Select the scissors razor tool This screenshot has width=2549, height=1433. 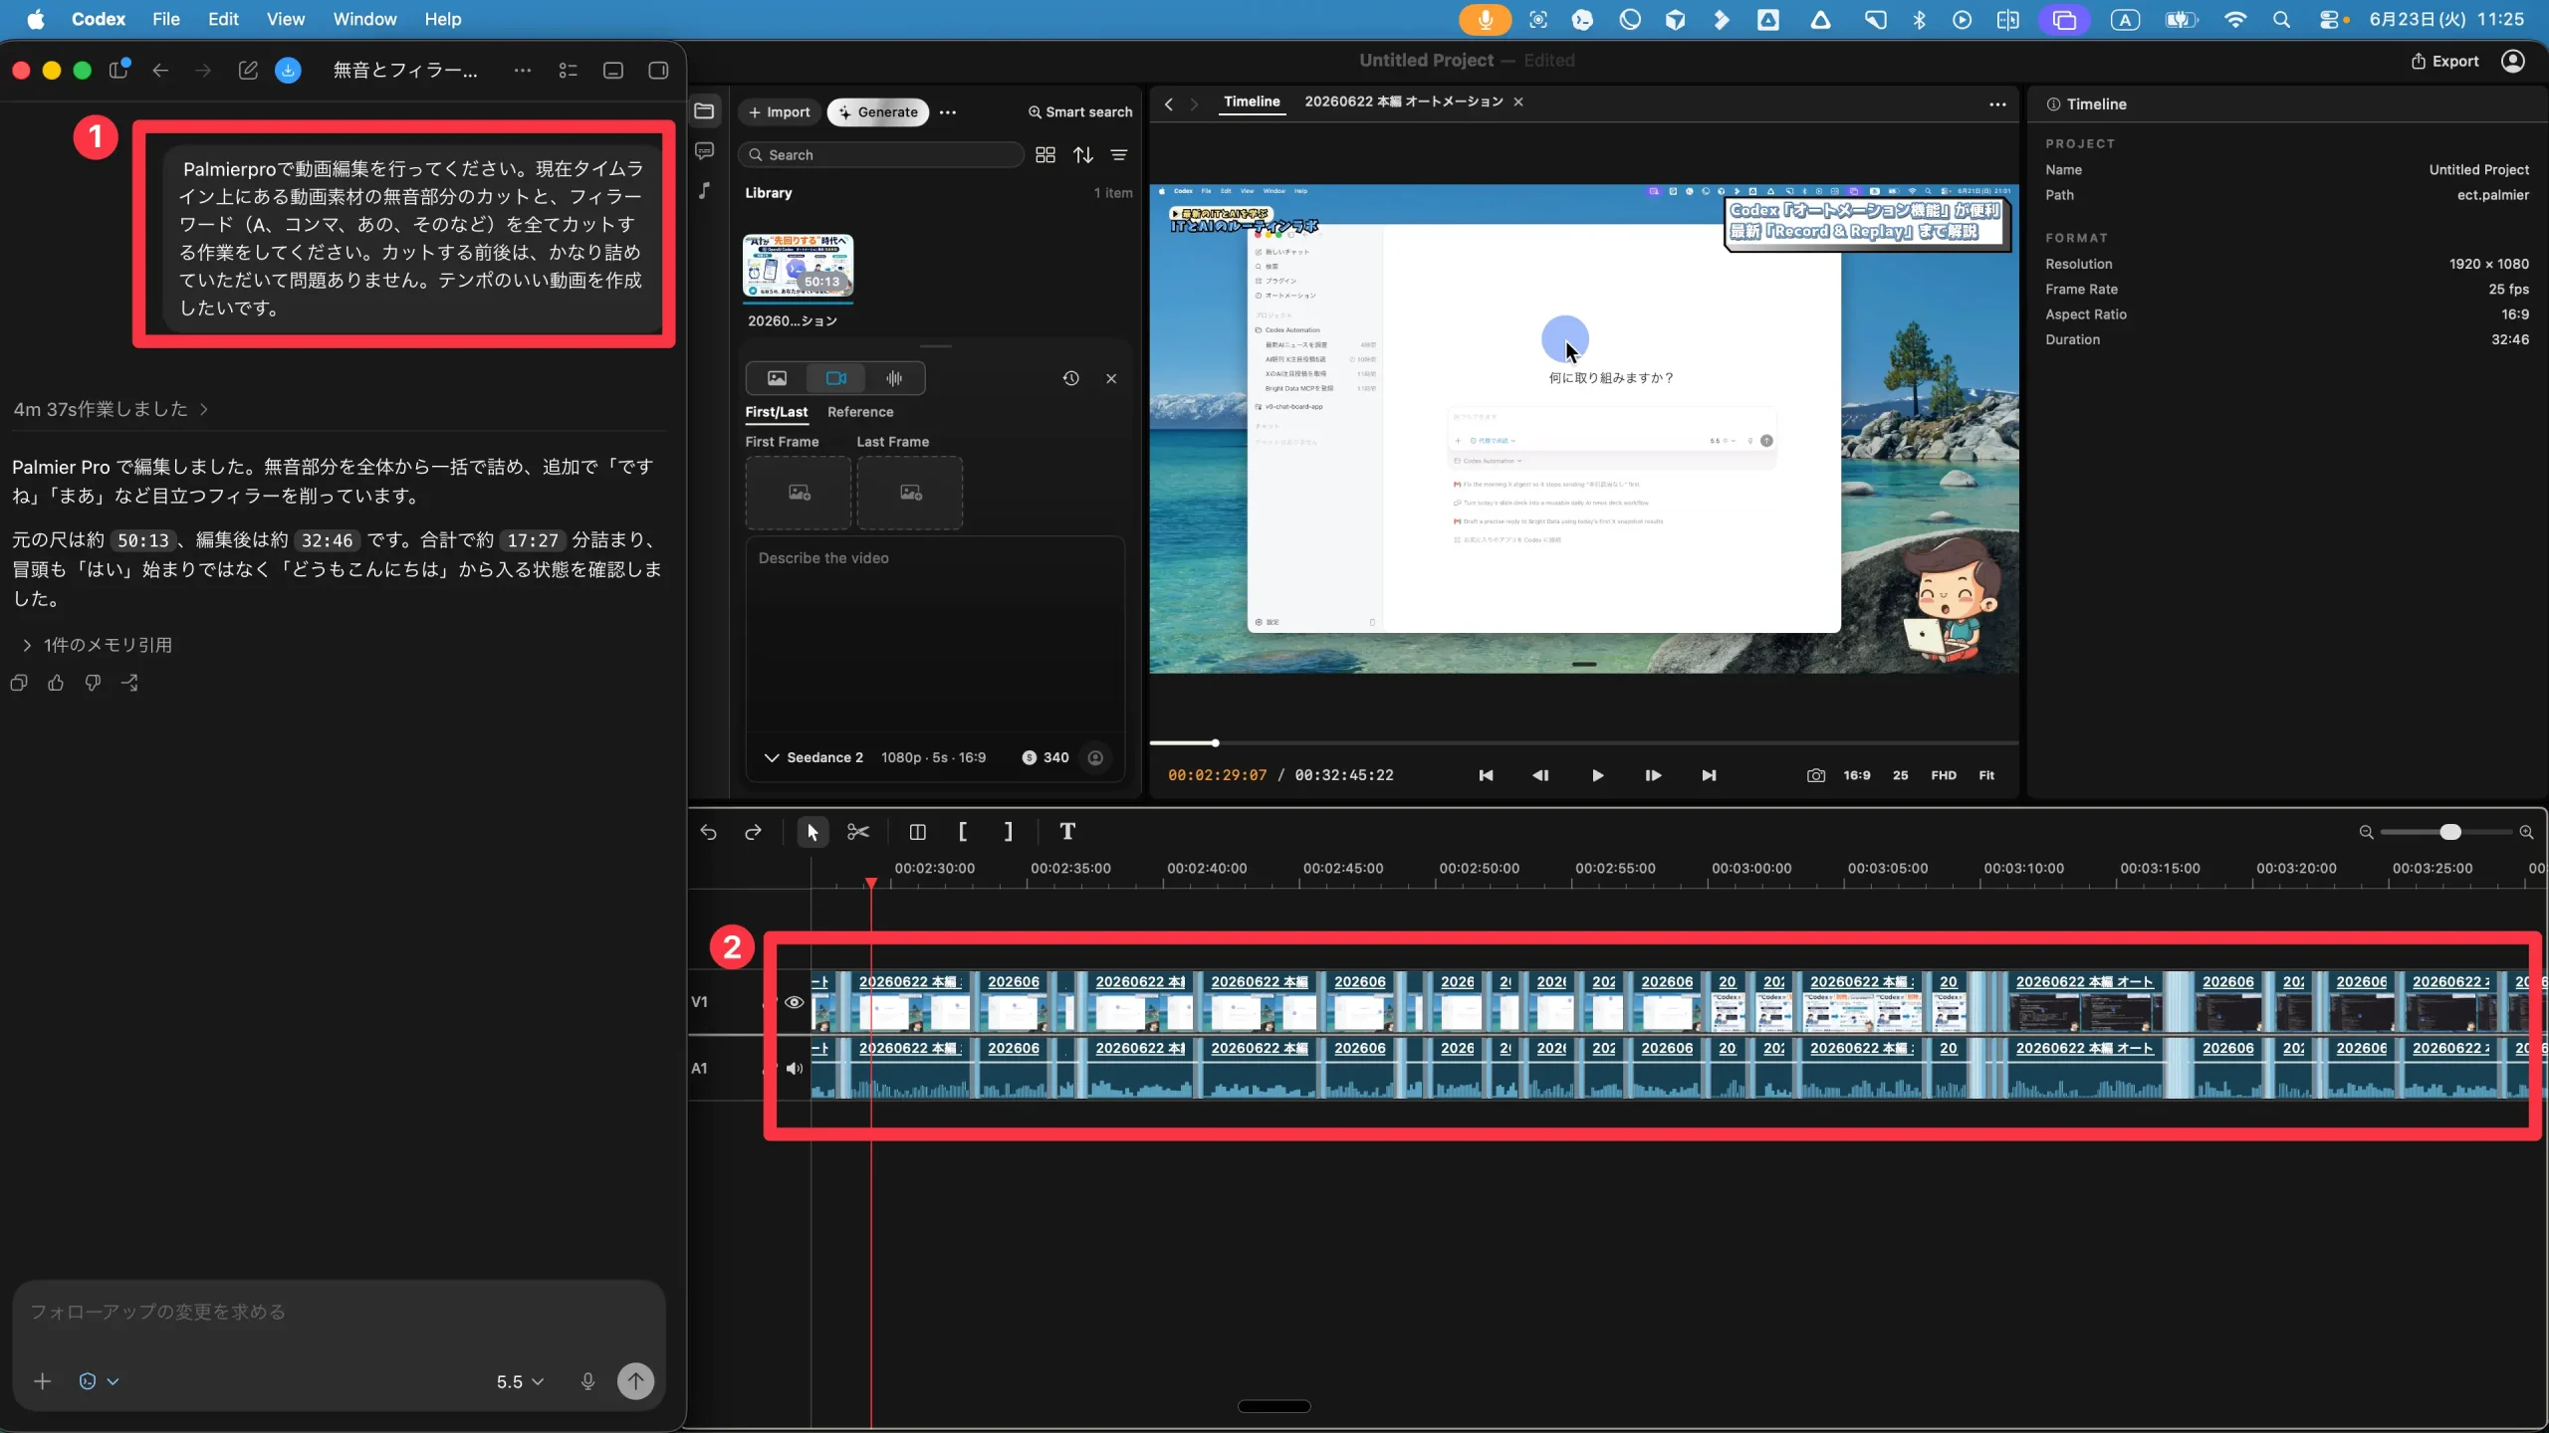857,832
